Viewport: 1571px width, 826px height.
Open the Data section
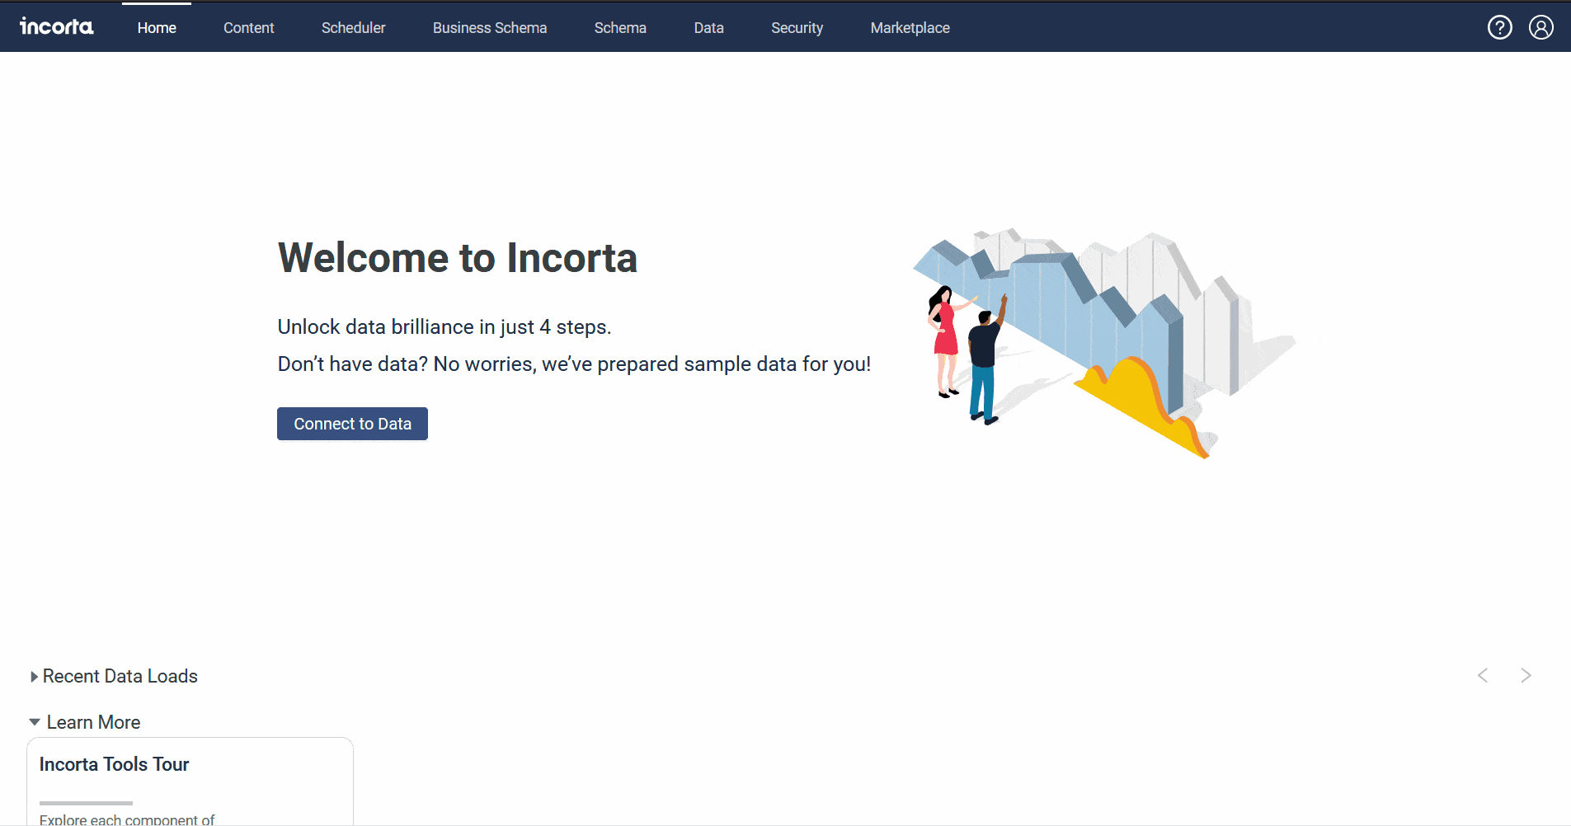(x=708, y=27)
